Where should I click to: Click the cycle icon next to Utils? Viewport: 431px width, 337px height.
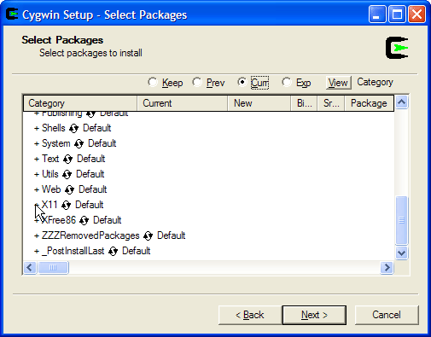point(67,175)
